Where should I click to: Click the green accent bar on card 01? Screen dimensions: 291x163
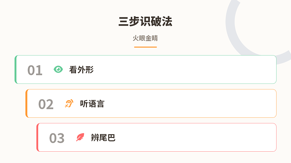tap(16, 69)
